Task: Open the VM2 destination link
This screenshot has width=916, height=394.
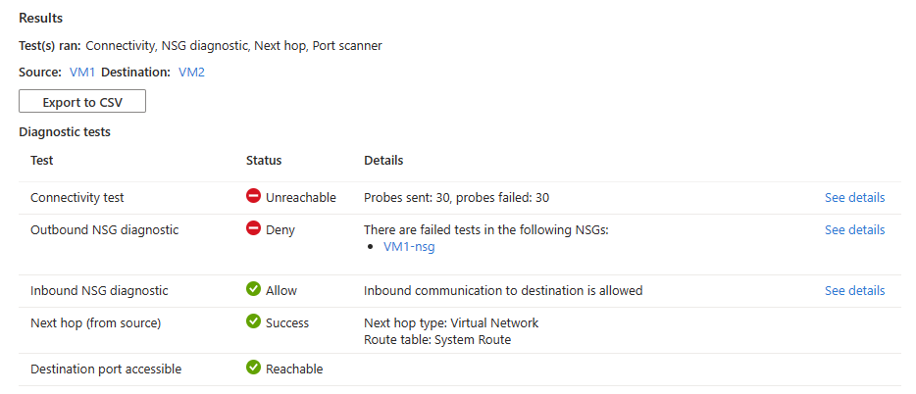Action: pyautogui.click(x=191, y=73)
